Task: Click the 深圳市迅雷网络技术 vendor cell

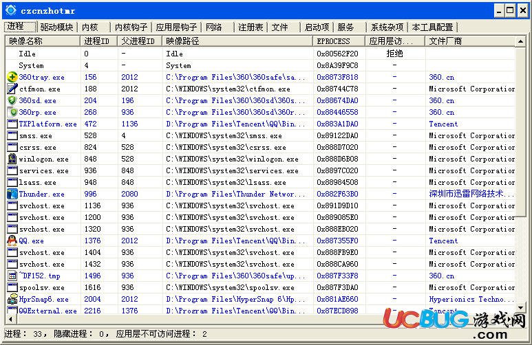Action: tap(471, 194)
